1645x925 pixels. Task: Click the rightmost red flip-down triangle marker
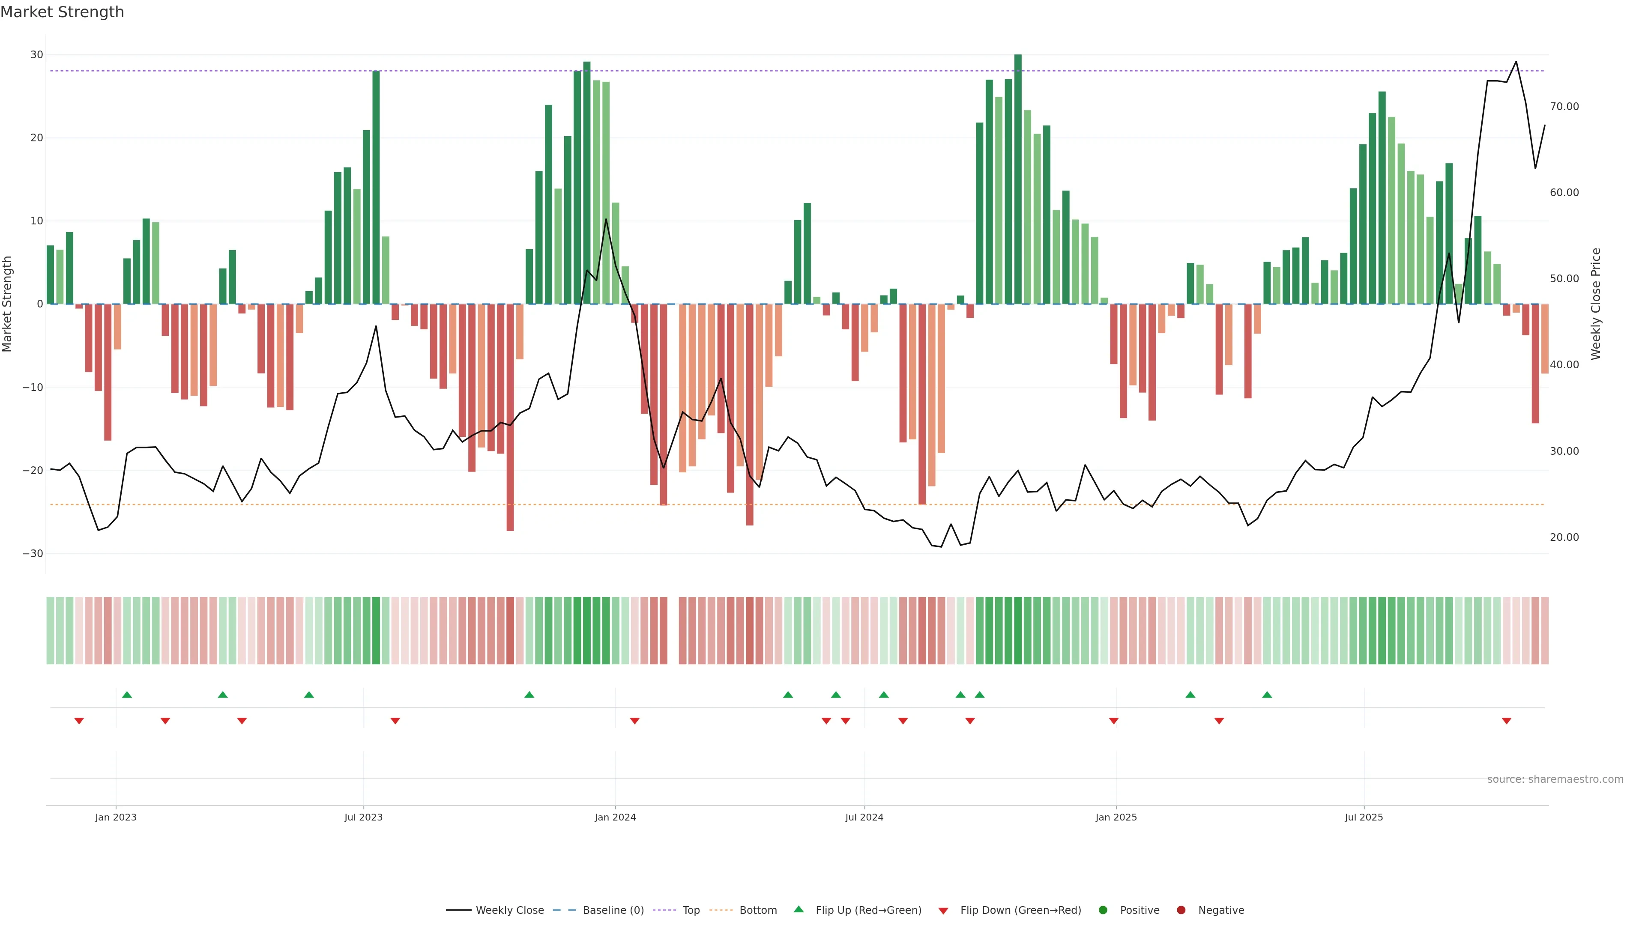[1507, 721]
